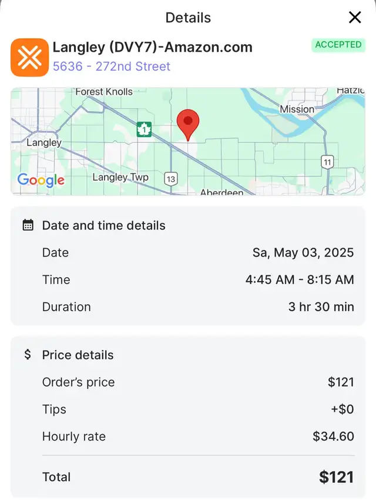Screen dimensions: 376x500
Task: Select the 3 hr 30 min duration value
Action: pos(321,306)
